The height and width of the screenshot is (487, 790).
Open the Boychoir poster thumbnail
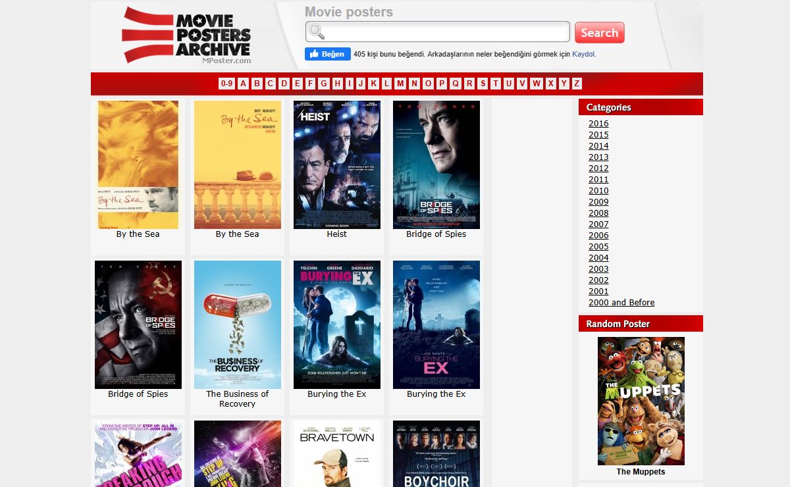(436, 454)
